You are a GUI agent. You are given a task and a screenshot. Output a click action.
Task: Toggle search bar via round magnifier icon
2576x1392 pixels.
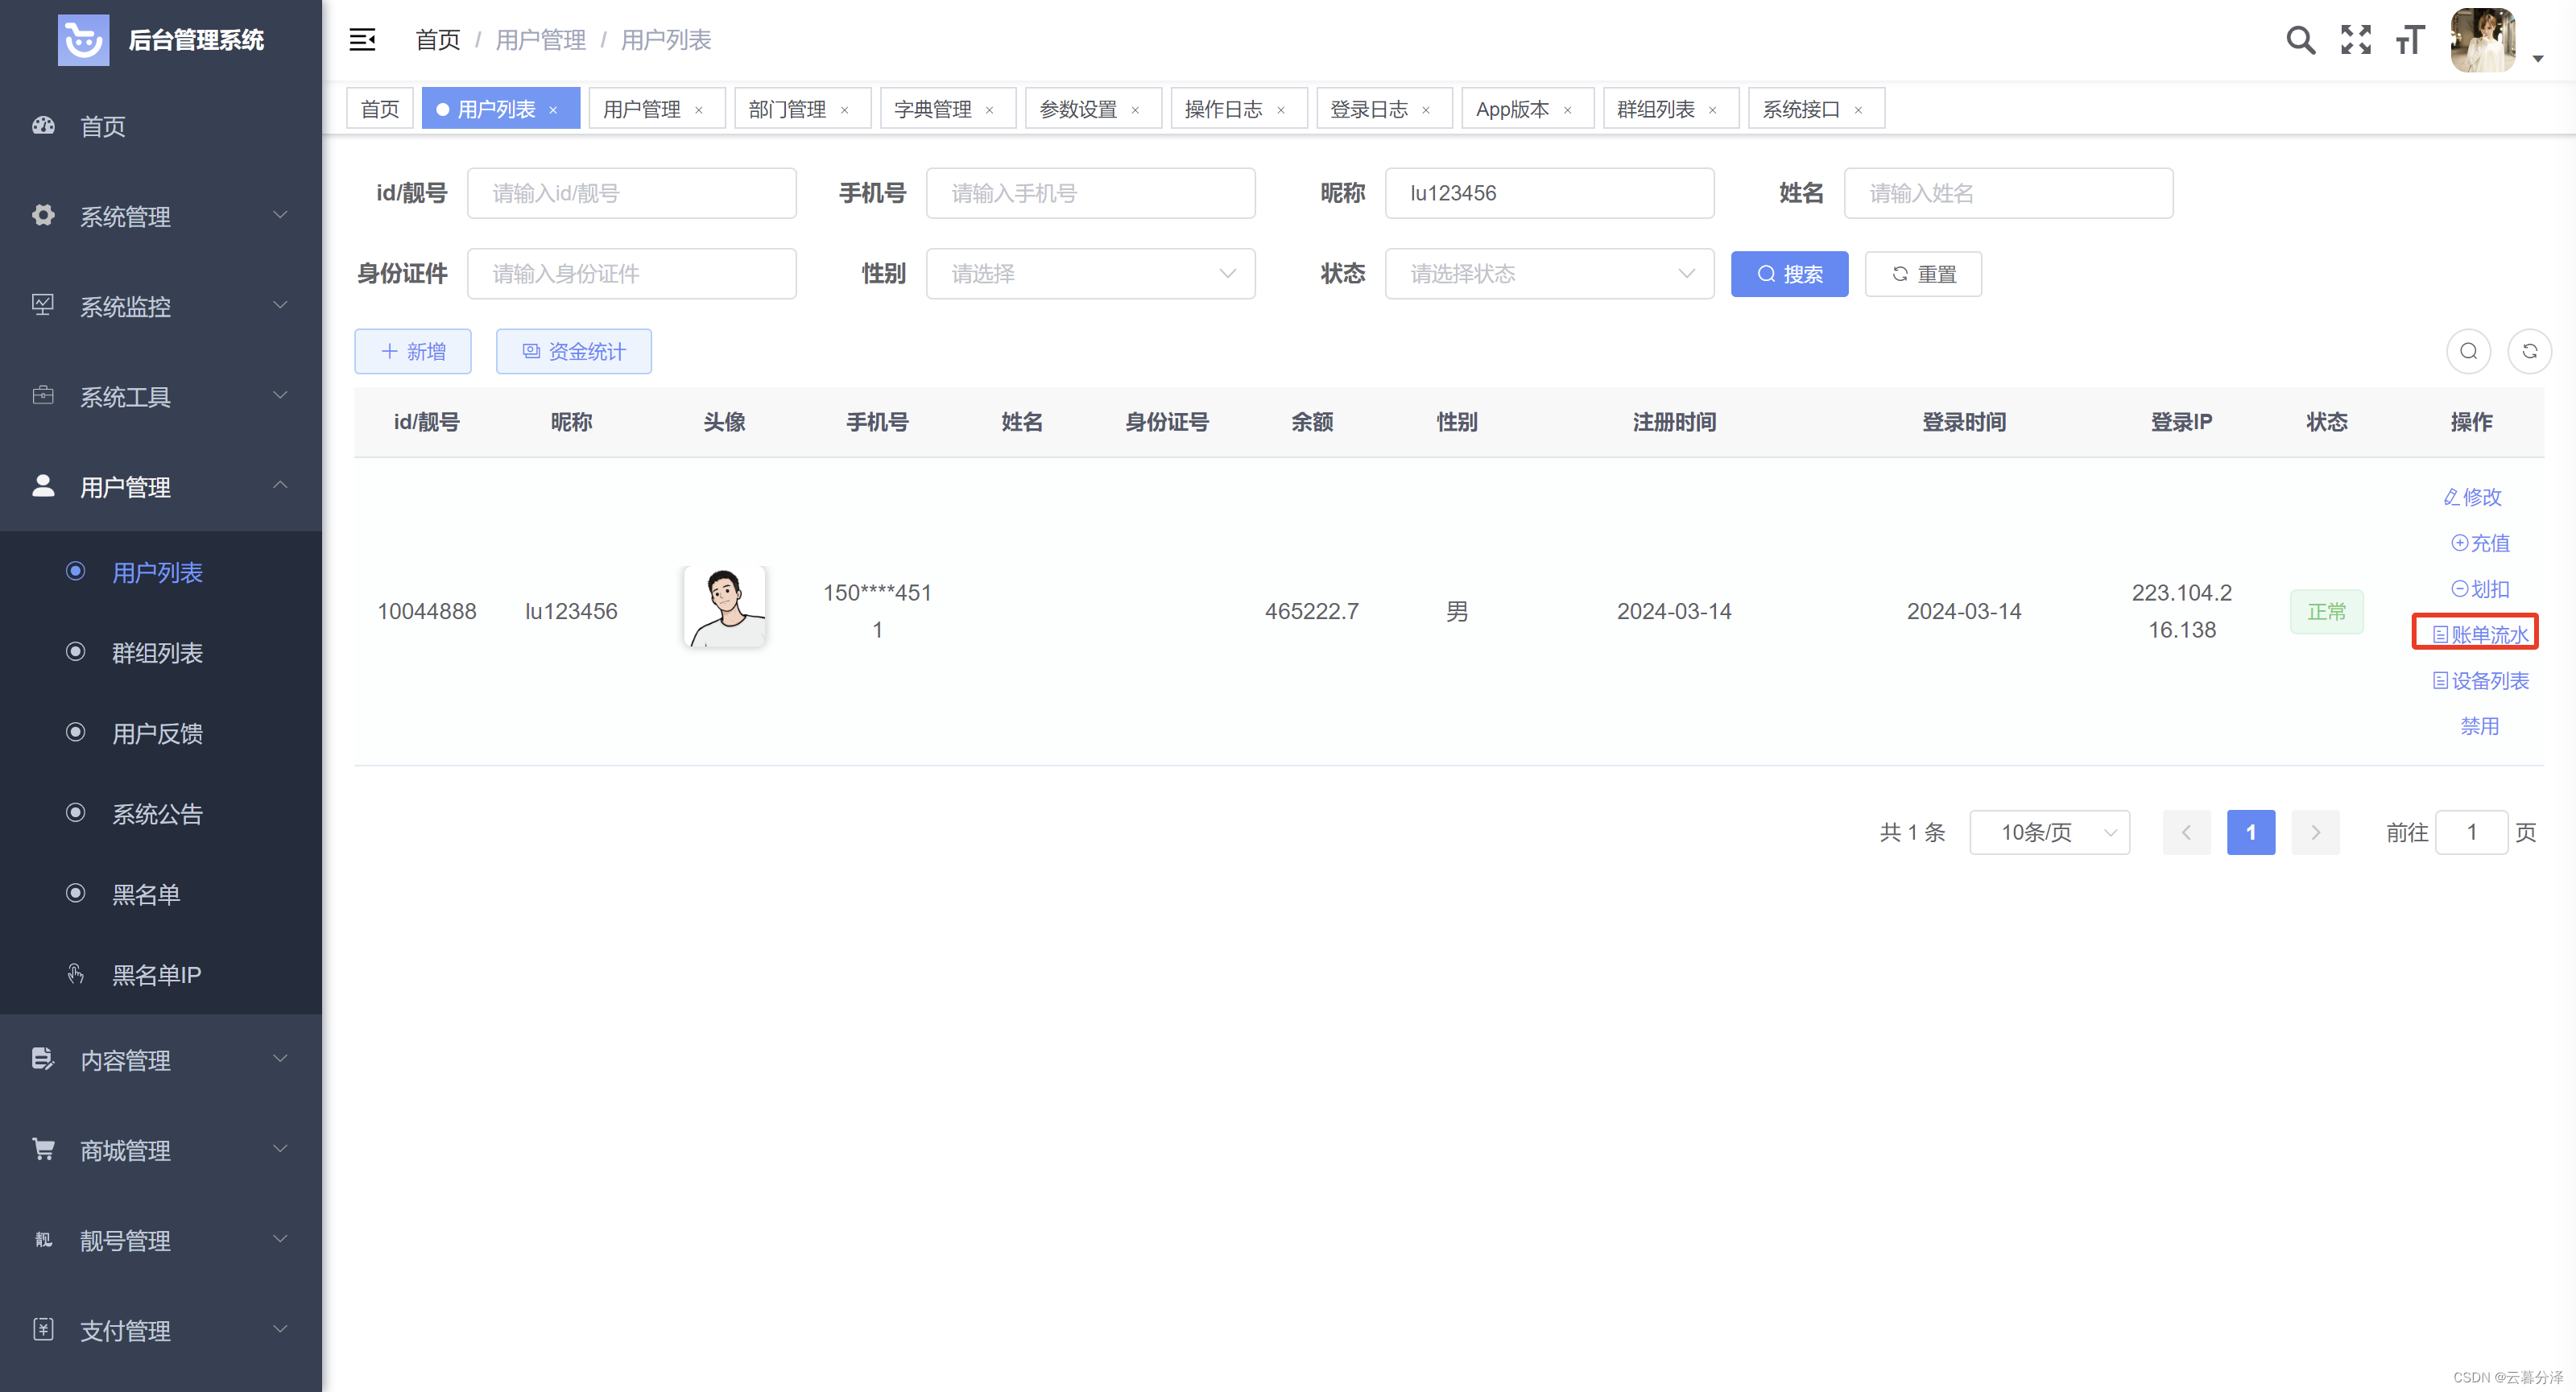pos(2468,351)
